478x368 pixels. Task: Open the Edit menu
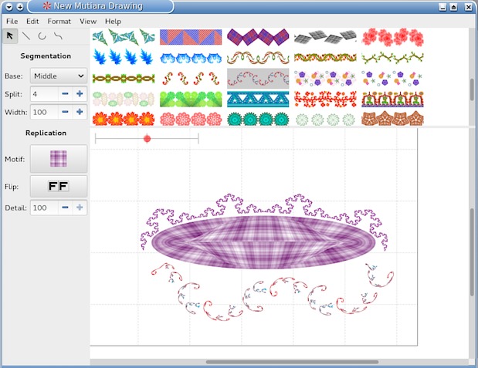coord(32,22)
